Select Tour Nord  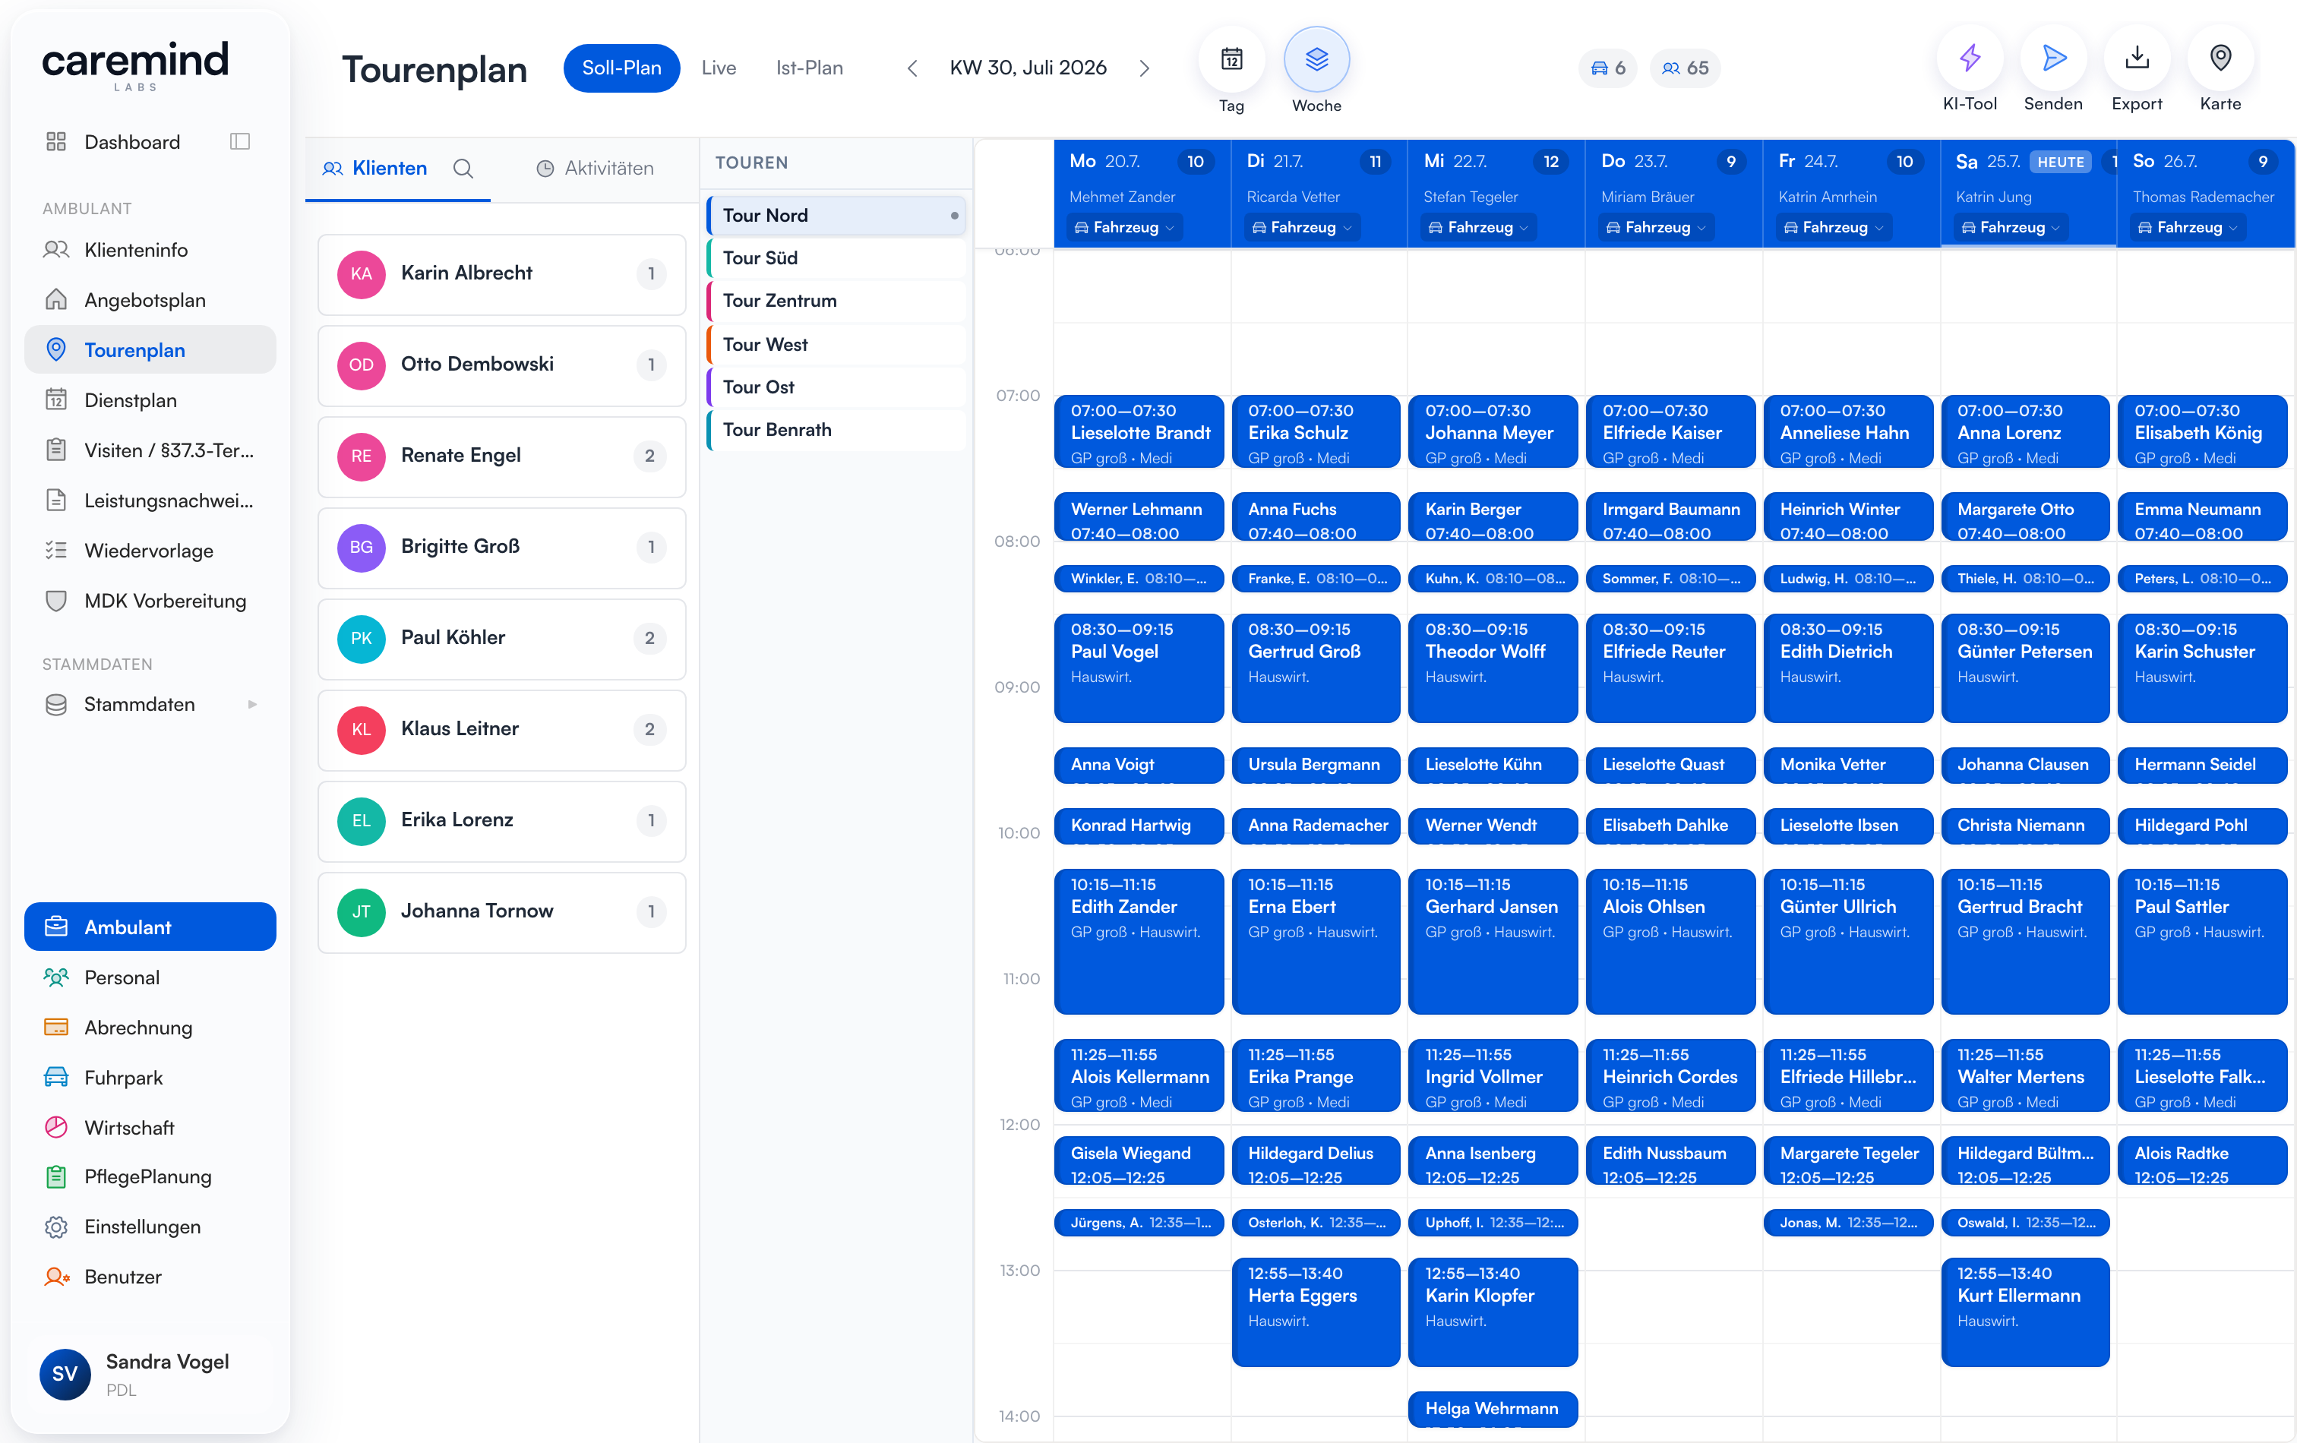pos(836,216)
